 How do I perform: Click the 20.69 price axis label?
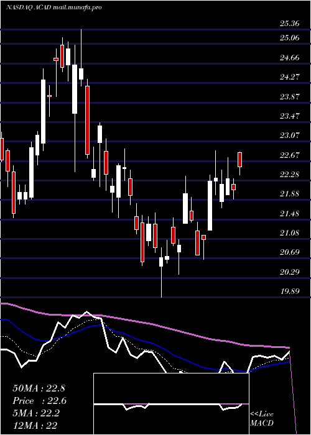tap(290, 252)
